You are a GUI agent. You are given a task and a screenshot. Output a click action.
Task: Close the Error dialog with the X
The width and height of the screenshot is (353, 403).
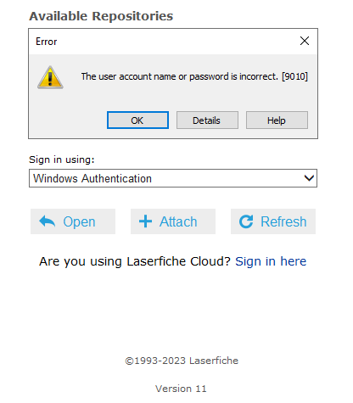[305, 41]
